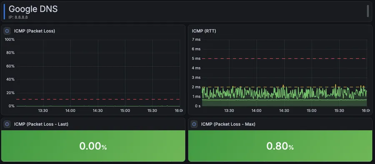Click 14:00 time label on RTT chart

pyautogui.click(x=257, y=110)
